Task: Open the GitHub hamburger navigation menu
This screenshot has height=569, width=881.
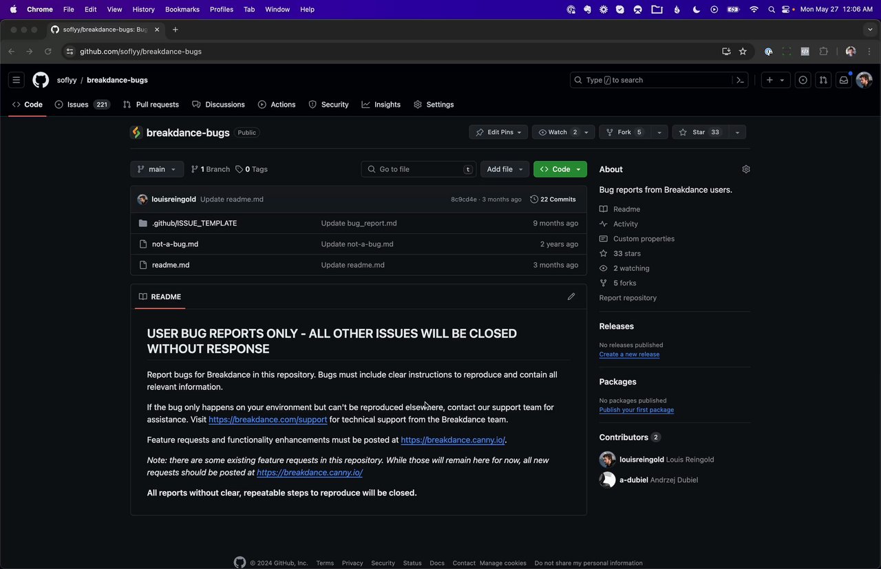Action: click(x=17, y=80)
